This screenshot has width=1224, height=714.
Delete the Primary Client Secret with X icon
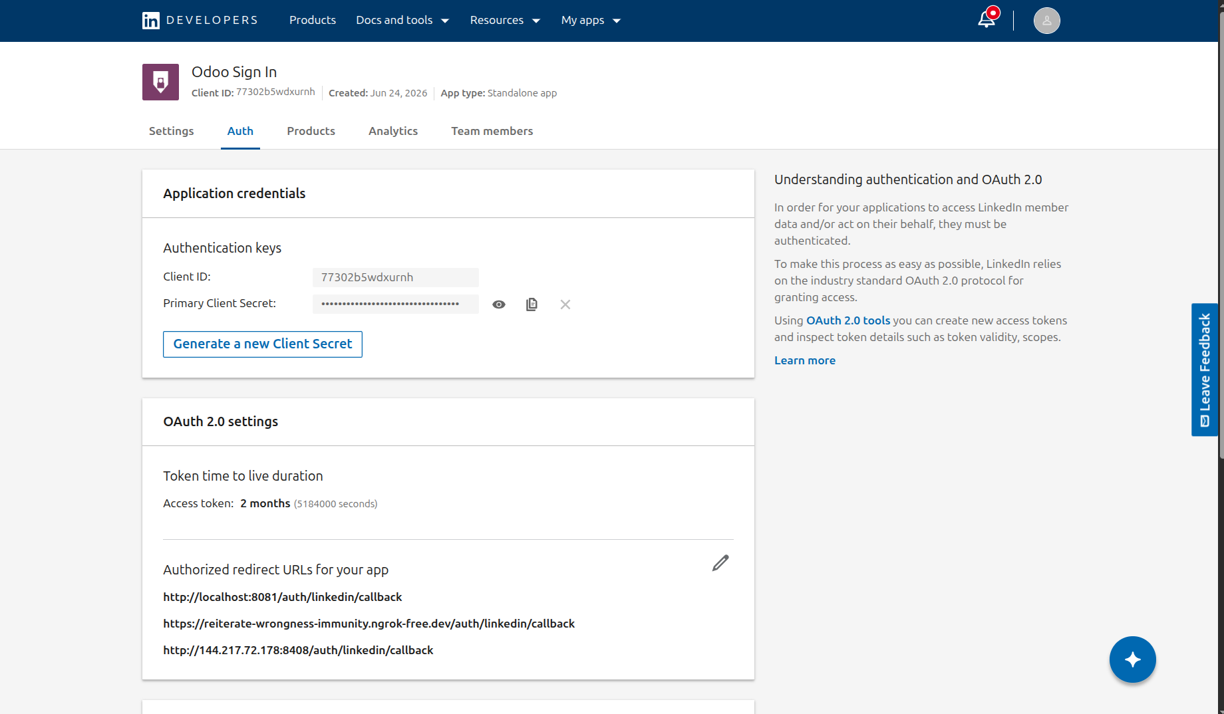point(565,304)
